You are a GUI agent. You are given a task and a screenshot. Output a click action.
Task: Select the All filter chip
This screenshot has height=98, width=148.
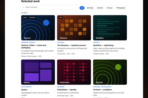tap(82, 8)
